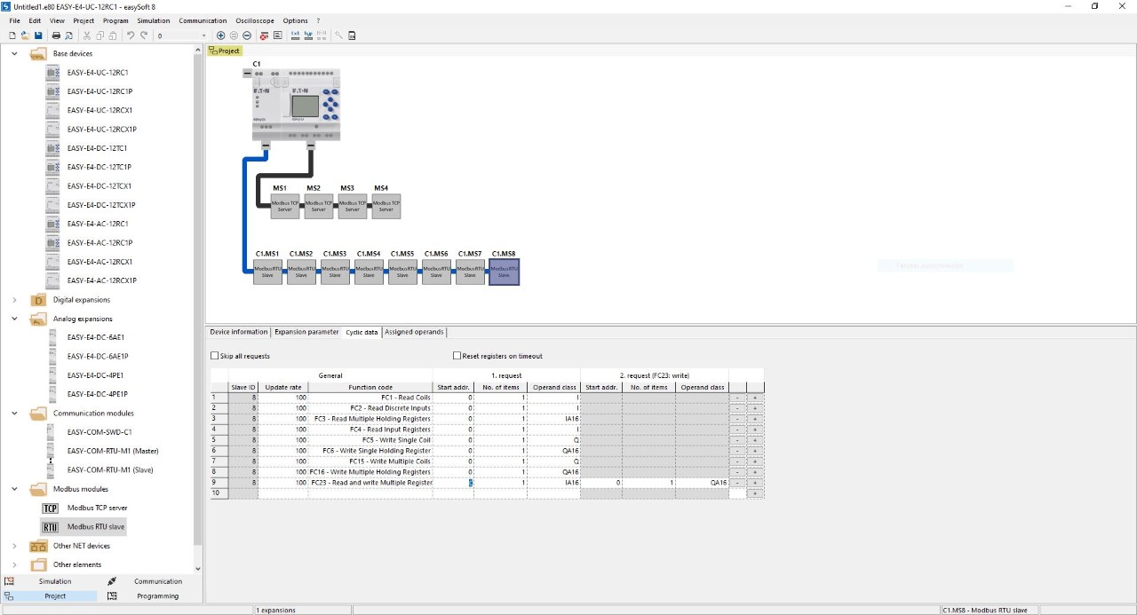Collapse the Communication modules folder

tap(14, 413)
